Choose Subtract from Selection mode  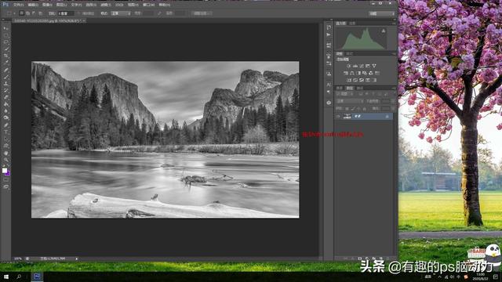pos(34,13)
